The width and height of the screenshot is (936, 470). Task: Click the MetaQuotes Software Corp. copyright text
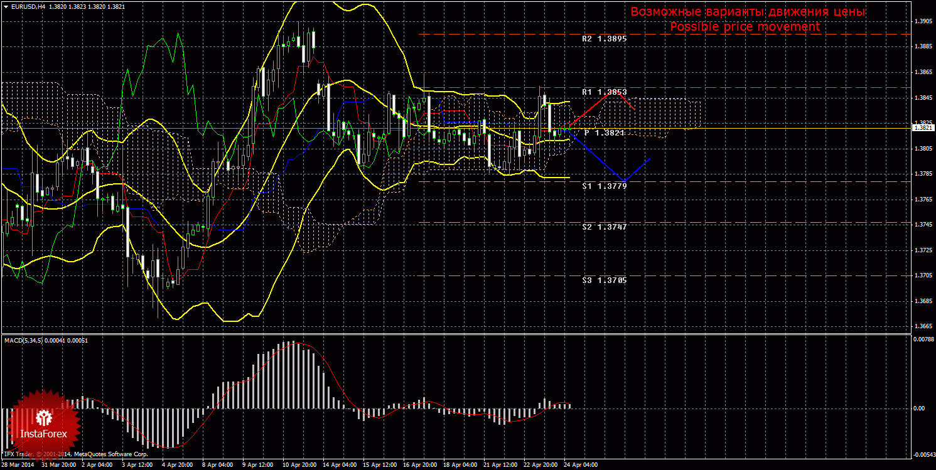pyautogui.click(x=110, y=454)
